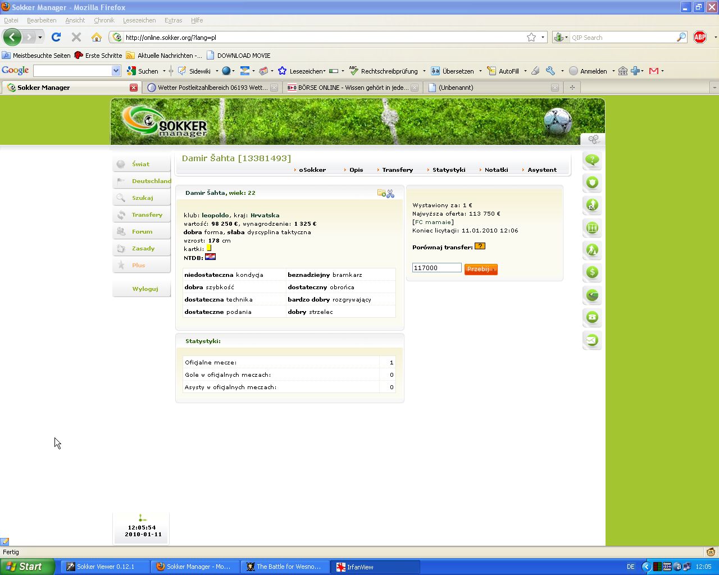Expand the Google search box dropdown

[x=116, y=71]
